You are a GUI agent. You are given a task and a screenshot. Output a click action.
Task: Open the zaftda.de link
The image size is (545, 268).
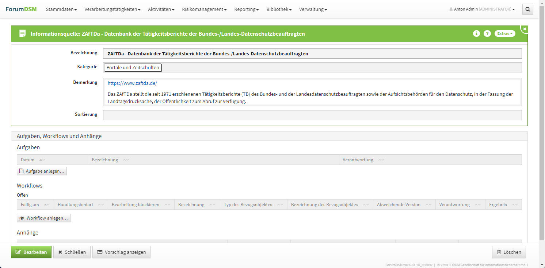point(132,83)
